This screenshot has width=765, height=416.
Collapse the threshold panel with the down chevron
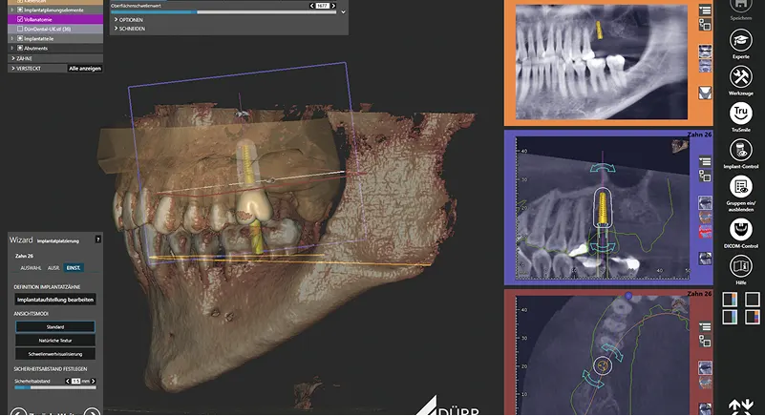[343, 11]
